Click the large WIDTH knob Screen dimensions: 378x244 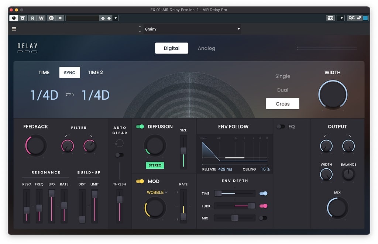(333, 95)
